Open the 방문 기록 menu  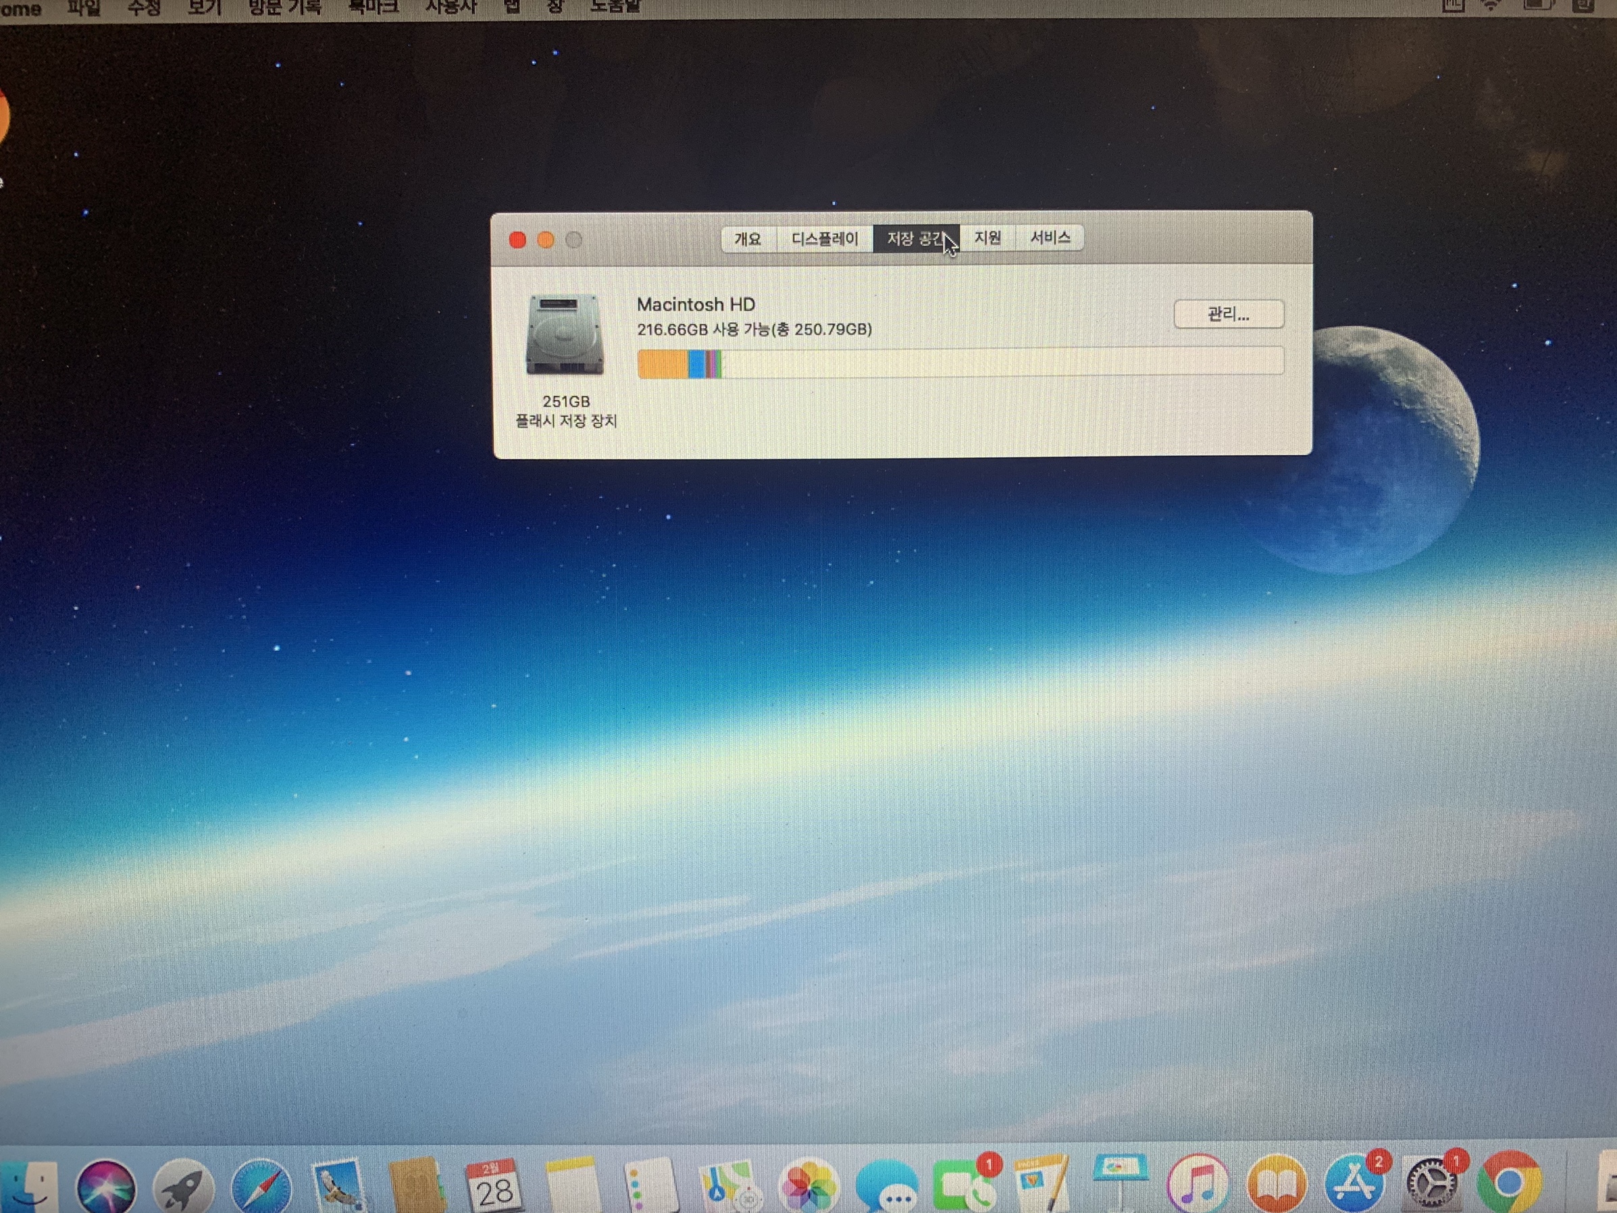(284, 7)
